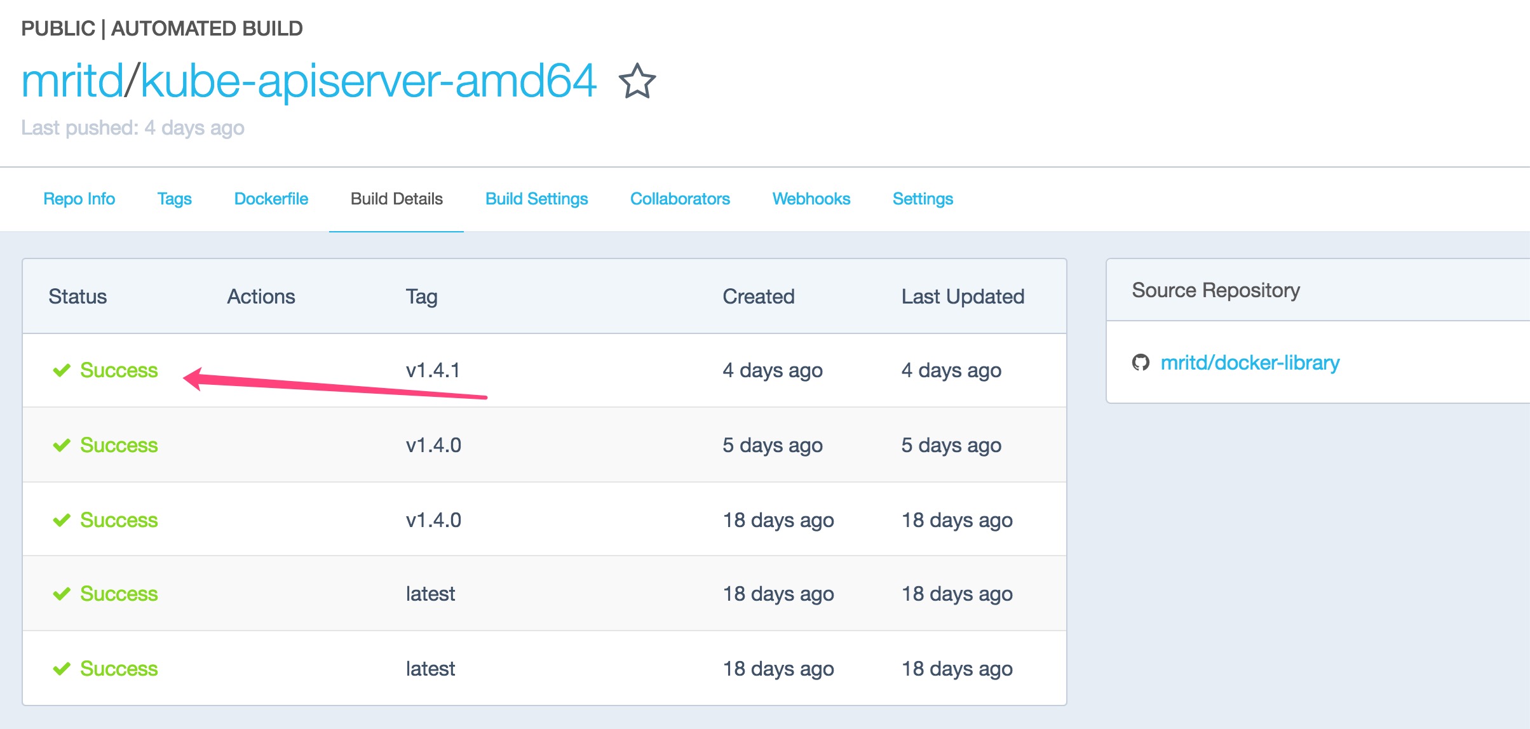This screenshot has height=729, width=1530.
Task: Open the mritd/docker-library source repository link
Action: click(x=1249, y=363)
